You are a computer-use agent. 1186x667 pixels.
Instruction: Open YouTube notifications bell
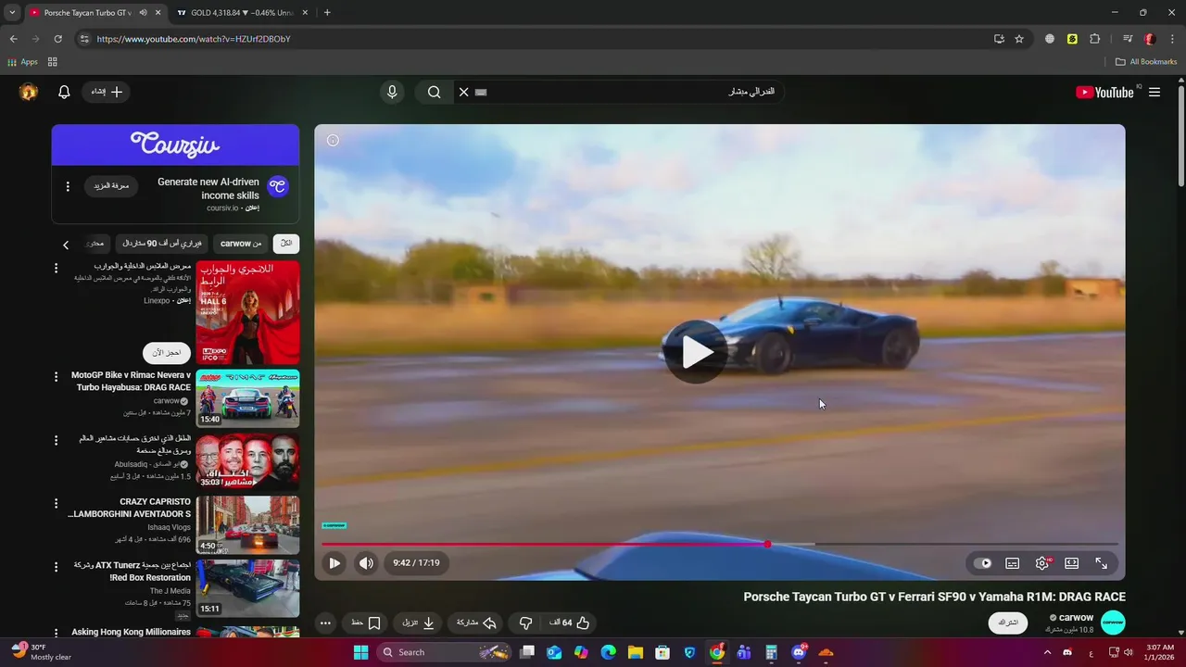click(64, 92)
